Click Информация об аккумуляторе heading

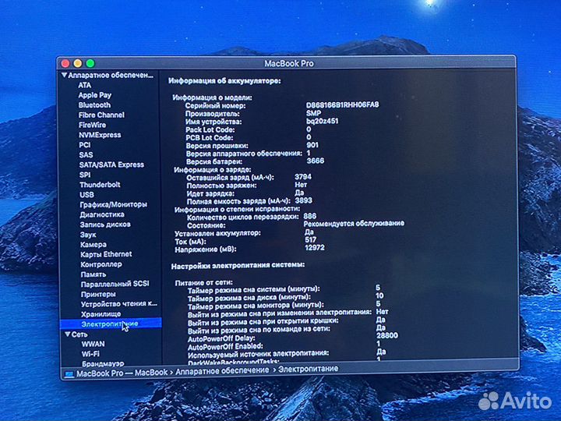(224, 81)
